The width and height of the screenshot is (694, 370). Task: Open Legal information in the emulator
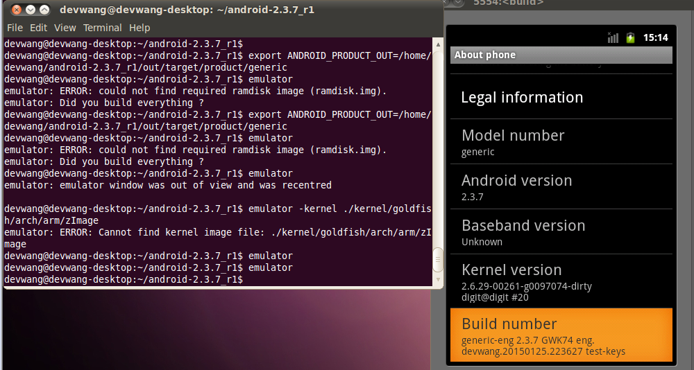tap(561, 97)
